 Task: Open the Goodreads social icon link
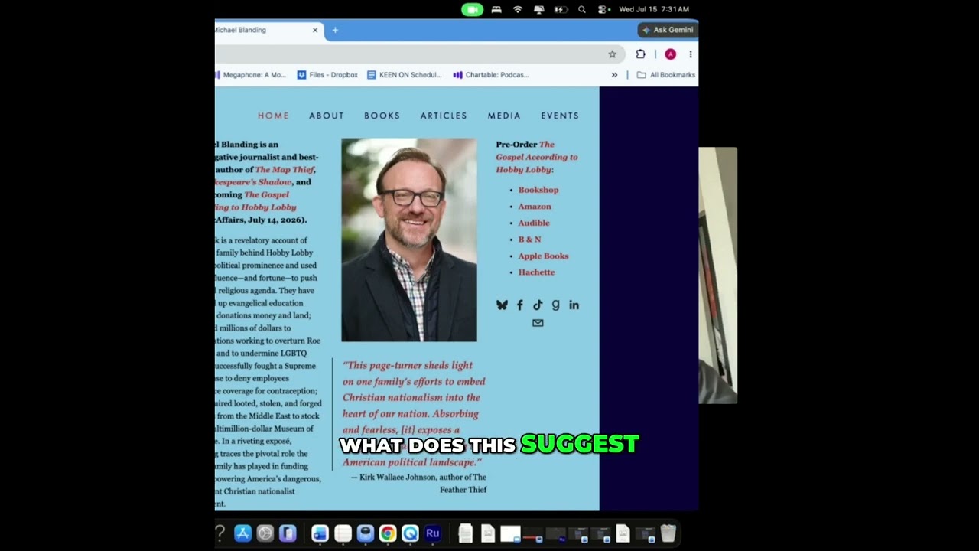pyautogui.click(x=555, y=305)
